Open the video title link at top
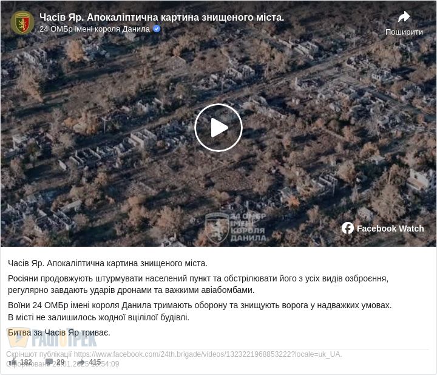The height and width of the screenshot is (375, 437). point(161,17)
